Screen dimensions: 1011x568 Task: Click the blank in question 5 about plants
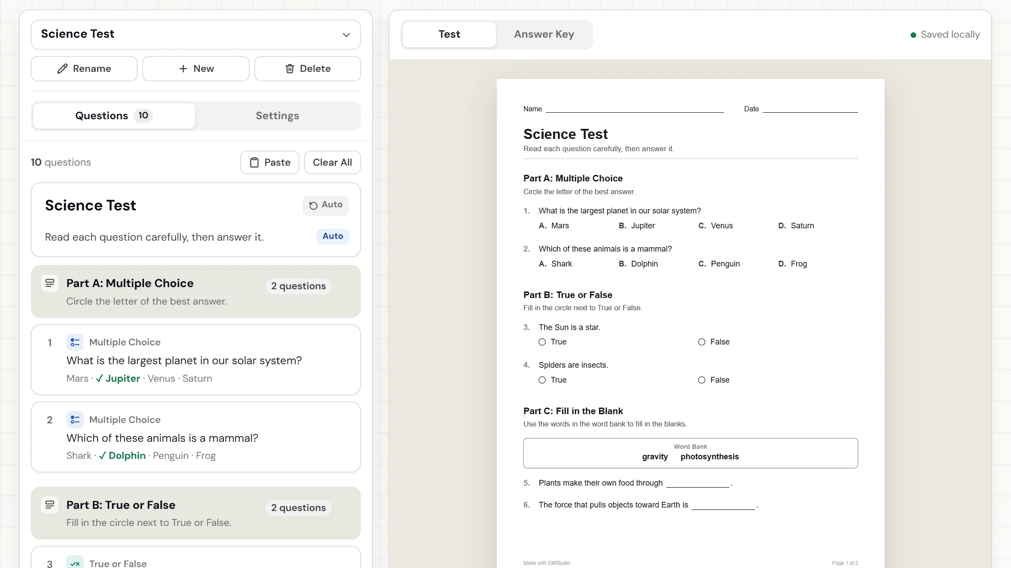(698, 483)
